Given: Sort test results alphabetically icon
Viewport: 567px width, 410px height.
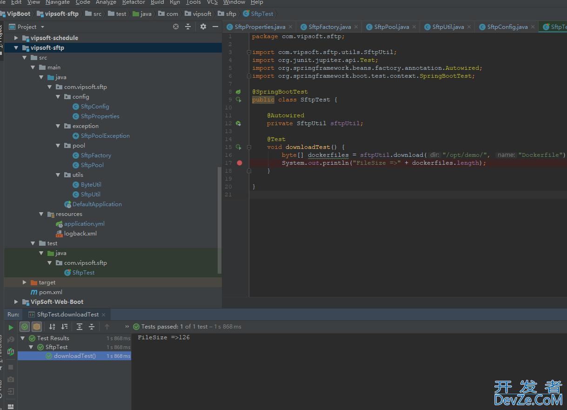Looking at the screenshot, I should (x=52, y=327).
